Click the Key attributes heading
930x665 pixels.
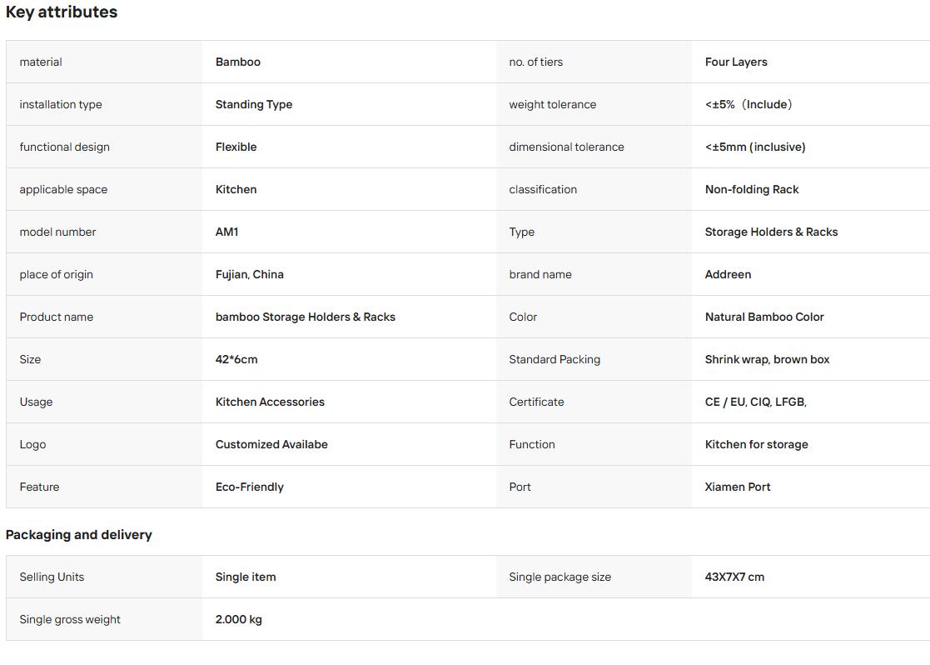(x=62, y=12)
